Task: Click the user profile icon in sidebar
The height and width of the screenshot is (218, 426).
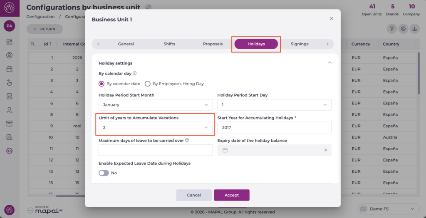Action: coord(9,55)
